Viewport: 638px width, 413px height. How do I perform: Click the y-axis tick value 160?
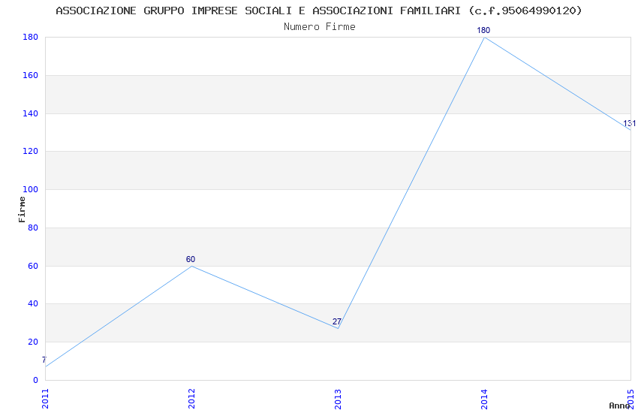click(31, 75)
